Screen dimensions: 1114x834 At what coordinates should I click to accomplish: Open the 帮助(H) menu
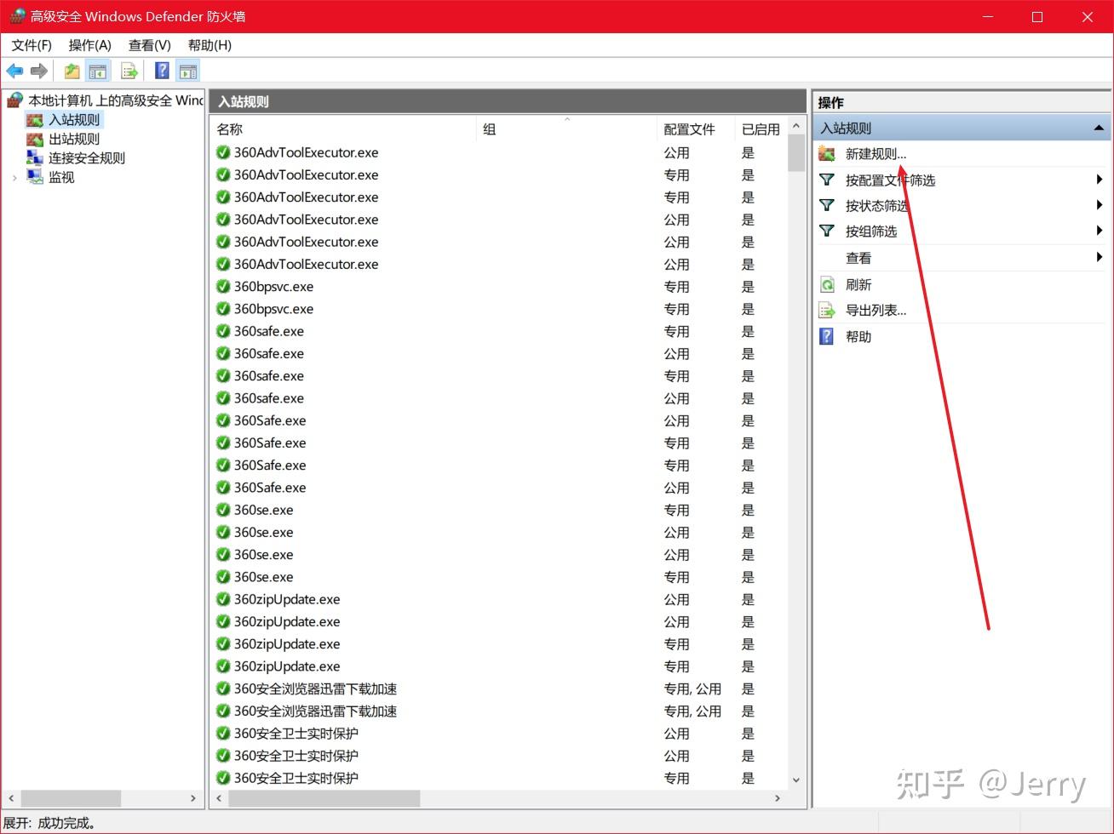pos(210,45)
